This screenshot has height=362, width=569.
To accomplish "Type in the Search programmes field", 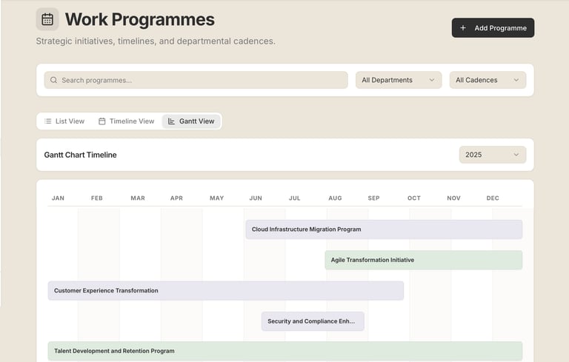I will click(x=200, y=80).
